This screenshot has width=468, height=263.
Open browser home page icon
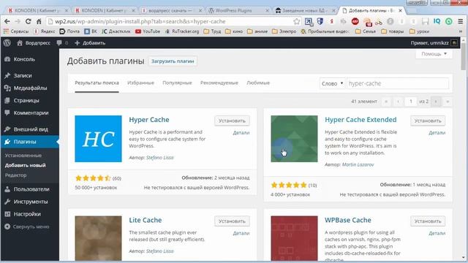click(x=39, y=21)
